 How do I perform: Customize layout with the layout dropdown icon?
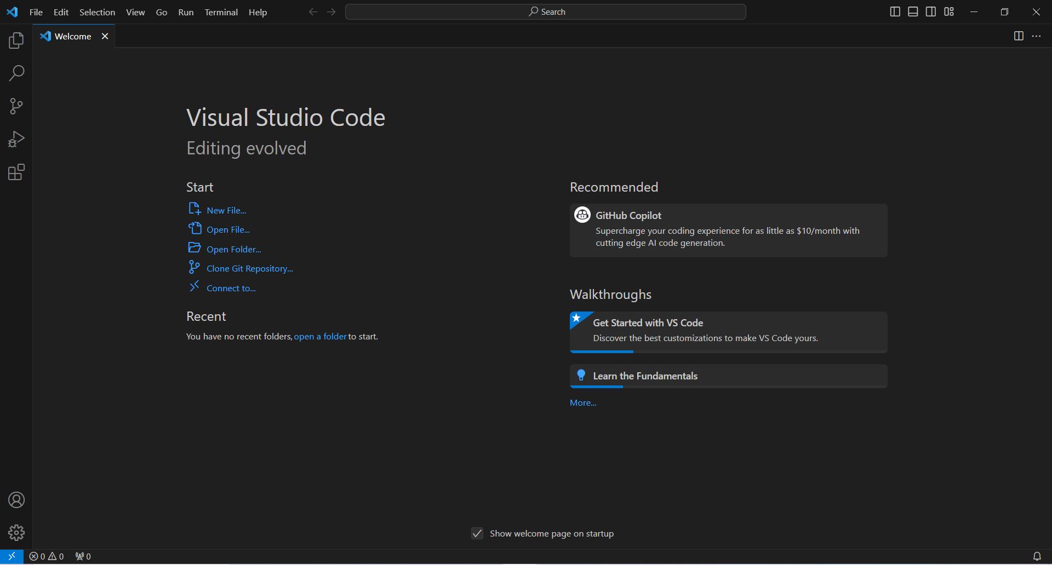[948, 11]
